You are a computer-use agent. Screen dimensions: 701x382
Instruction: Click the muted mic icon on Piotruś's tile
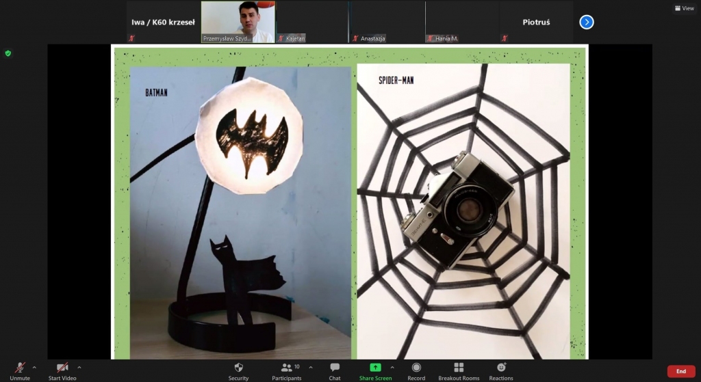tap(505, 38)
